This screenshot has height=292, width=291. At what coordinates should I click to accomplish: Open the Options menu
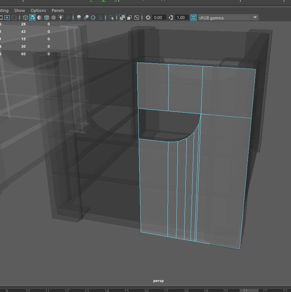38,10
